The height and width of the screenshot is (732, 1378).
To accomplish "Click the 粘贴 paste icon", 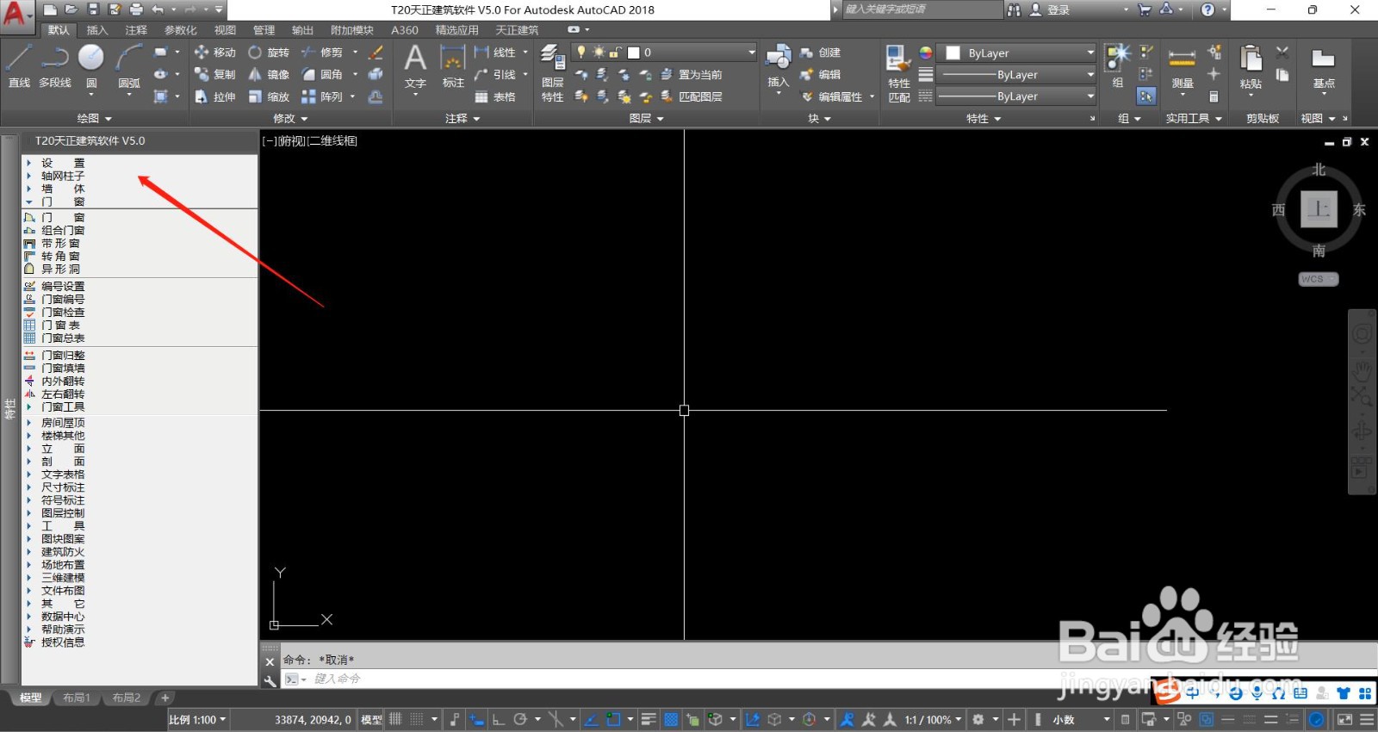I will coord(1251,67).
